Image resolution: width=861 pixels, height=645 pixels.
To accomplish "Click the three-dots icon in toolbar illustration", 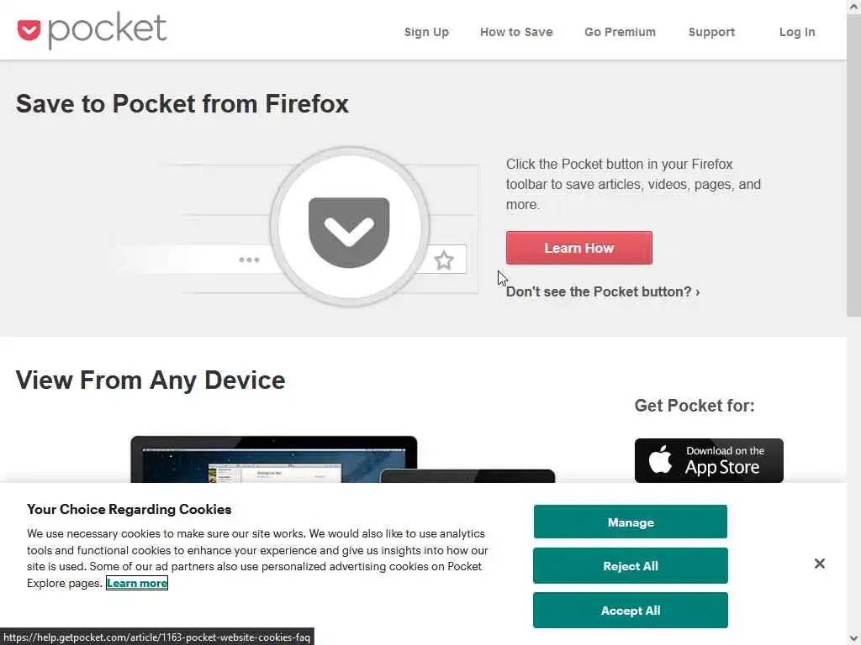I will pyautogui.click(x=249, y=260).
